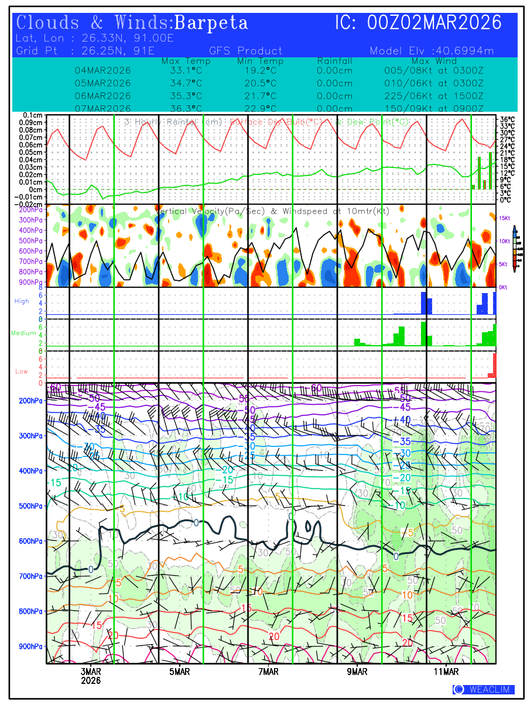Click the copyright symbol beside WEACLIM
The image size is (527, 702).
pos(458,690)
